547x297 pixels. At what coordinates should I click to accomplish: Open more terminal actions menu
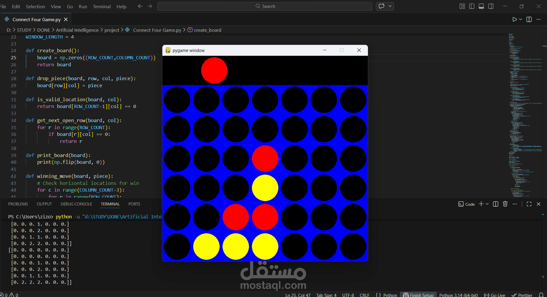pyautogui.click(x=514, y=204)
